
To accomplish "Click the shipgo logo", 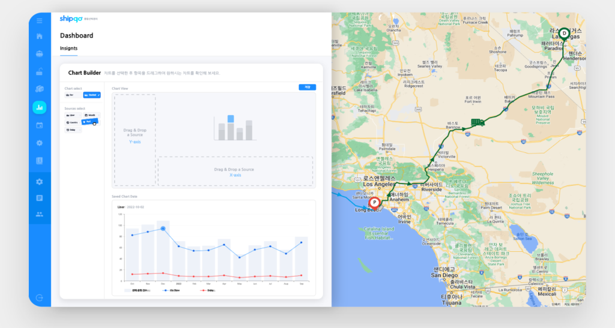I will pyautogui.click(x=71, y=19).
